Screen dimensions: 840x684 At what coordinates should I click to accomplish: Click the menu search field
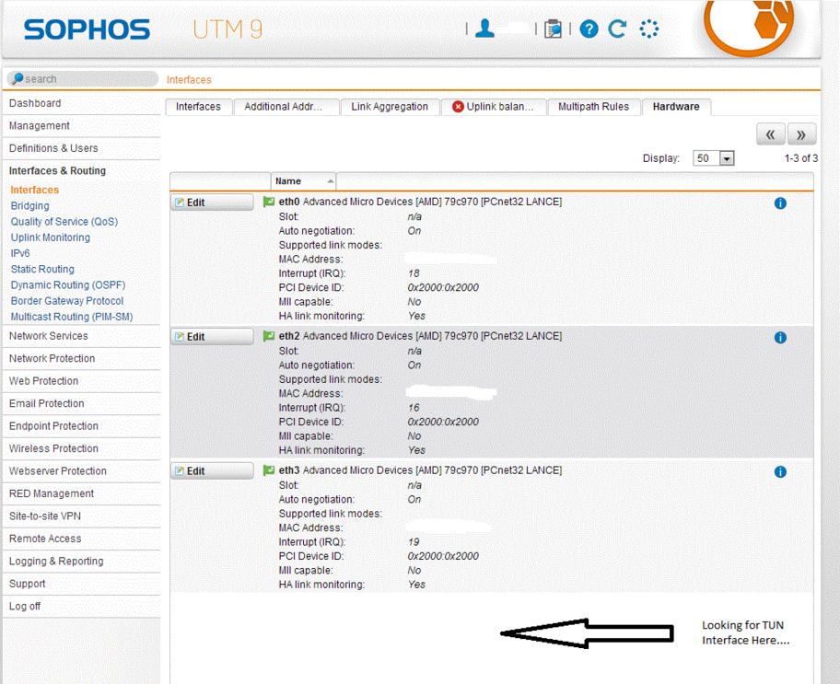coord(83,79)
